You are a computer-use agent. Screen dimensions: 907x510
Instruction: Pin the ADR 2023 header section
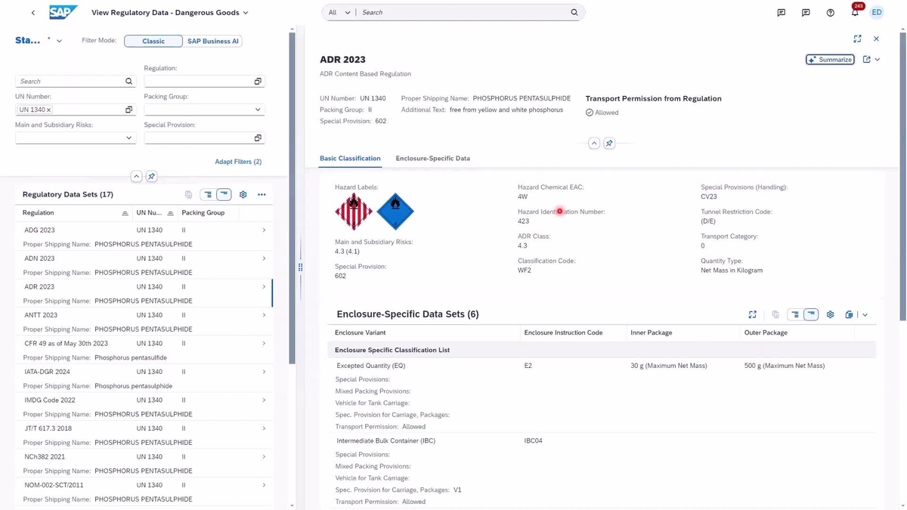point(609,143)
